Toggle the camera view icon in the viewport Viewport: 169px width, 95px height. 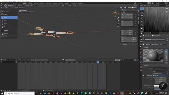(118, 23)
